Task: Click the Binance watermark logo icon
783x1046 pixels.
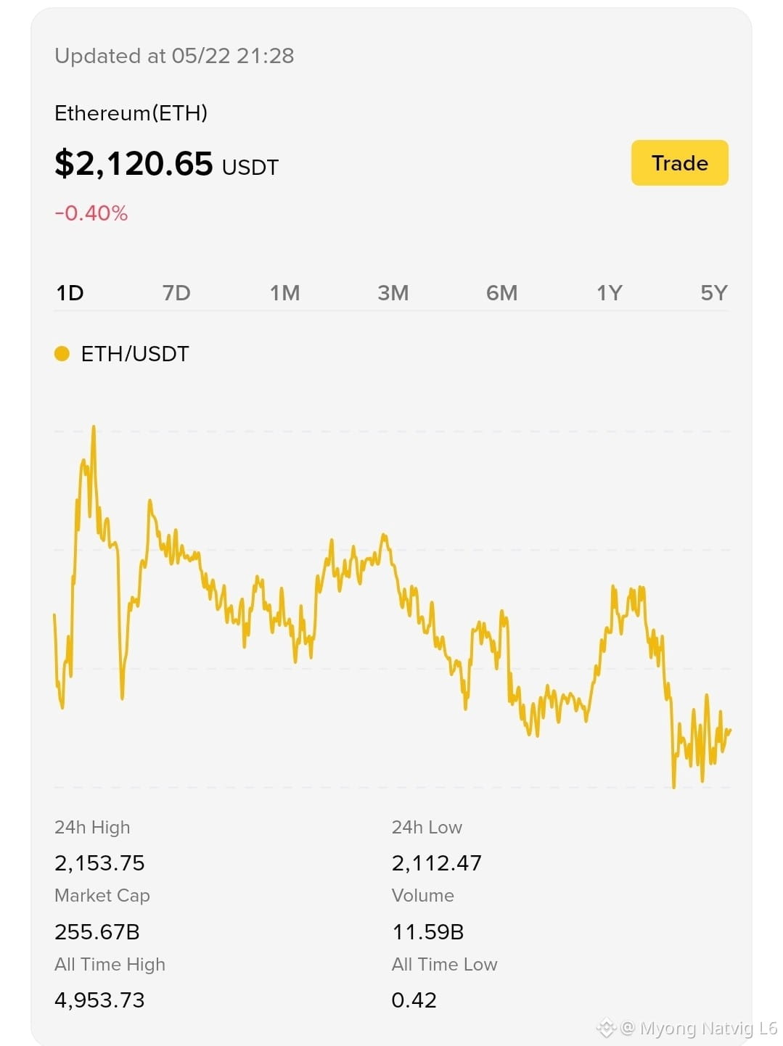Action: (606, 1028)
